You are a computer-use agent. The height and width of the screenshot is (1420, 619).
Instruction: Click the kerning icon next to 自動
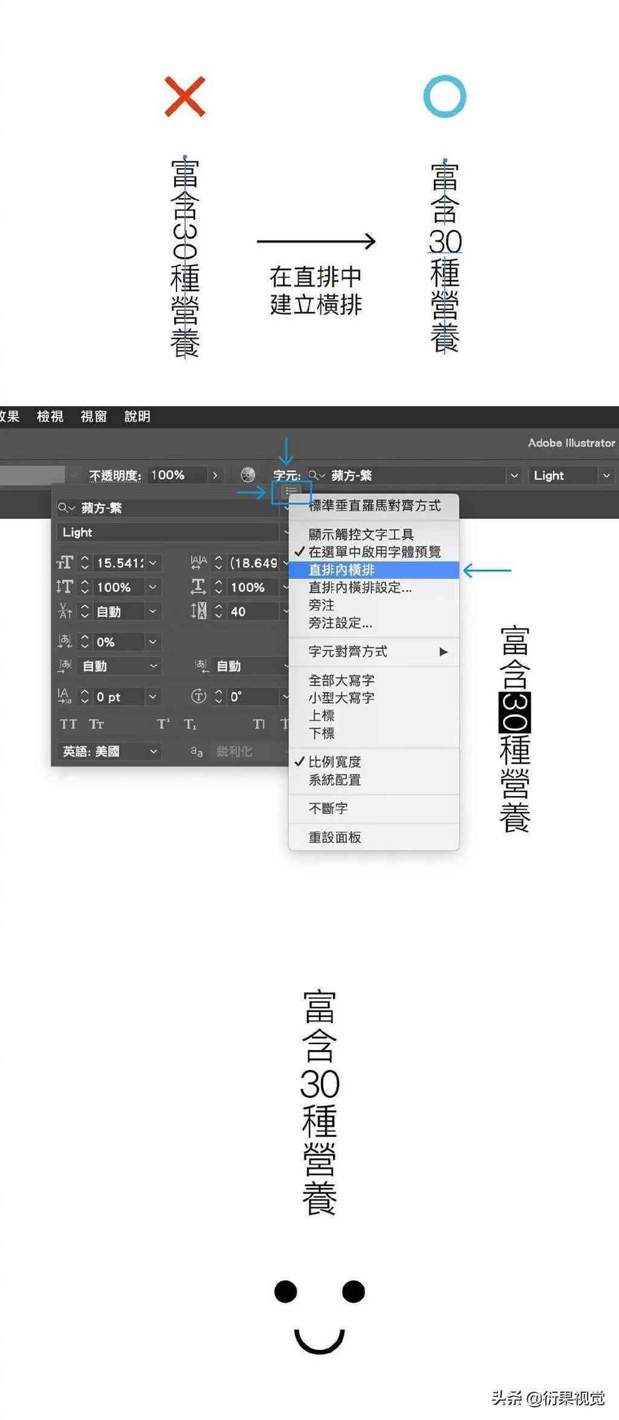tap(65, 611)
